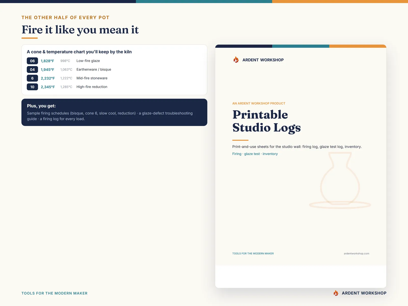Select the cone 10 badge
The image size is (408, 306).
(x=32, y=87)
